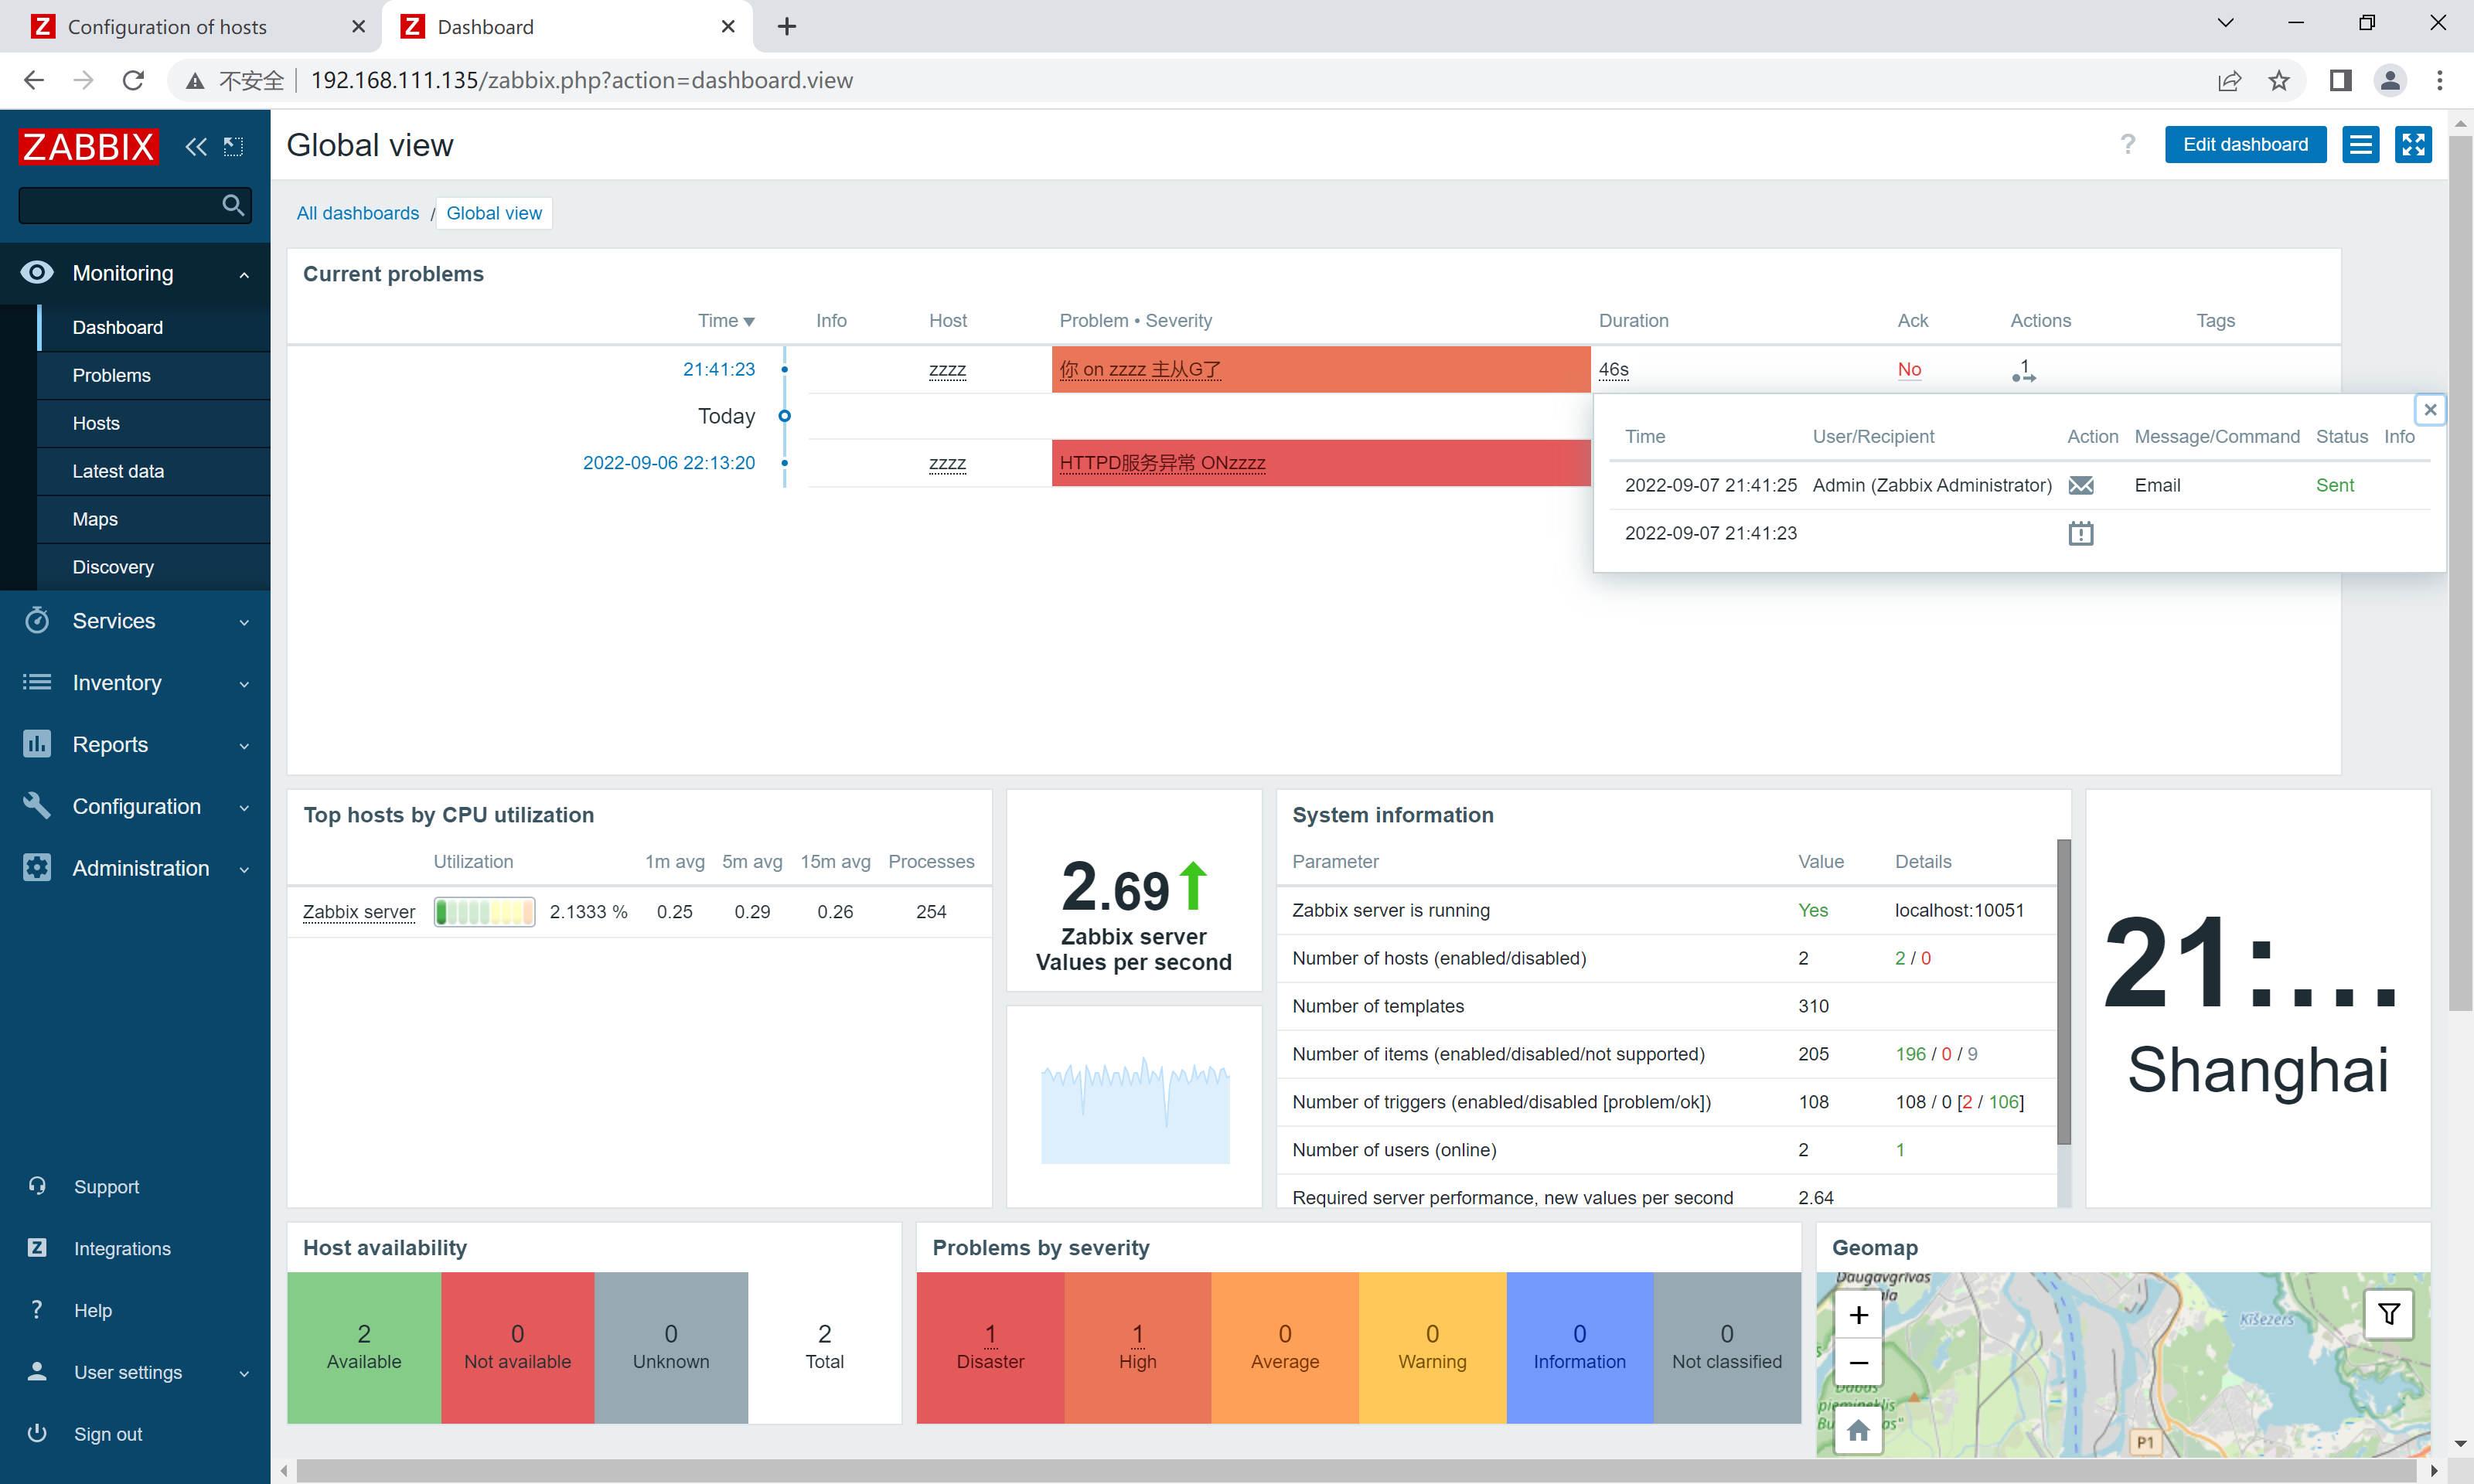2474x1484 pixels.
Task: Collapse the Monitoring menu section
Action: (x=244, y=274)
